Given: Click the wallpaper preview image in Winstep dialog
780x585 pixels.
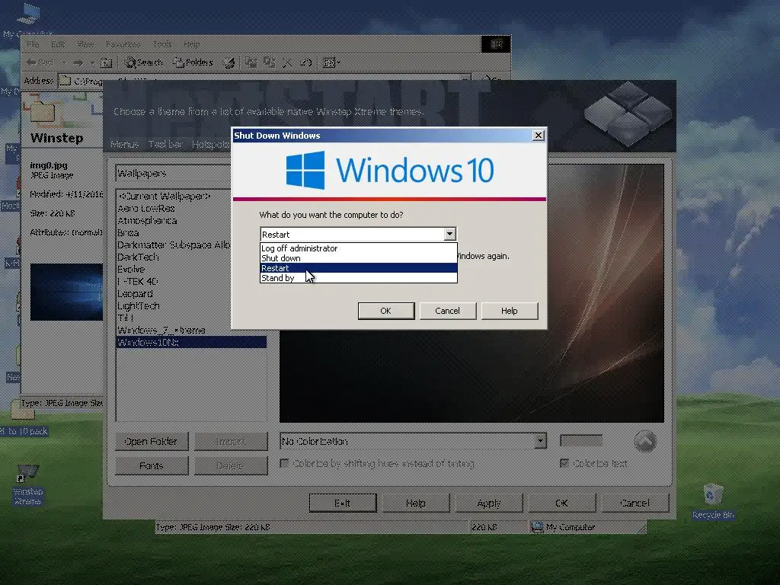Looking at the screenshot, I should pyautogui.click(x=472, y=293).
